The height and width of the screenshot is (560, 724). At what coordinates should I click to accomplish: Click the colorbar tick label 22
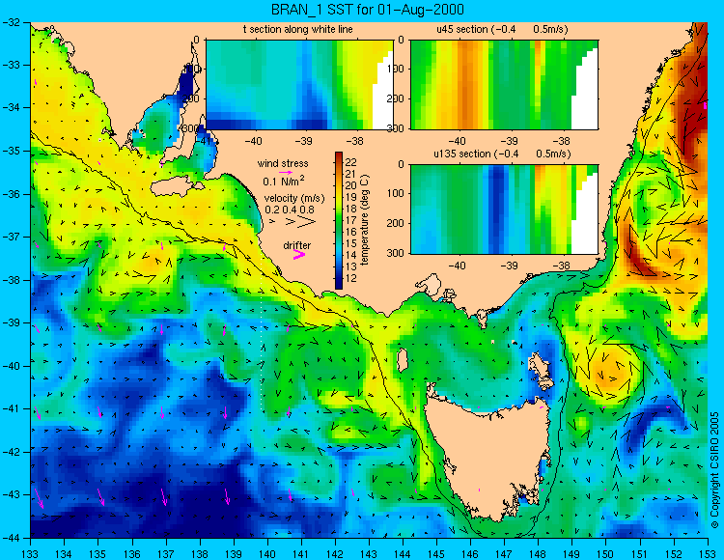tap(351, 162)
